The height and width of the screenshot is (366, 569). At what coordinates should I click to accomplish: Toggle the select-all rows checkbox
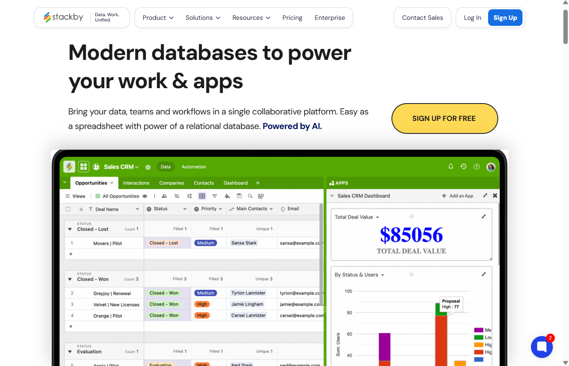68,209
